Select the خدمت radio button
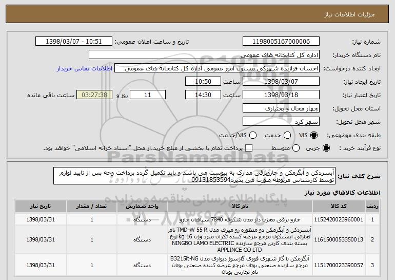 (x=287, y=135)
